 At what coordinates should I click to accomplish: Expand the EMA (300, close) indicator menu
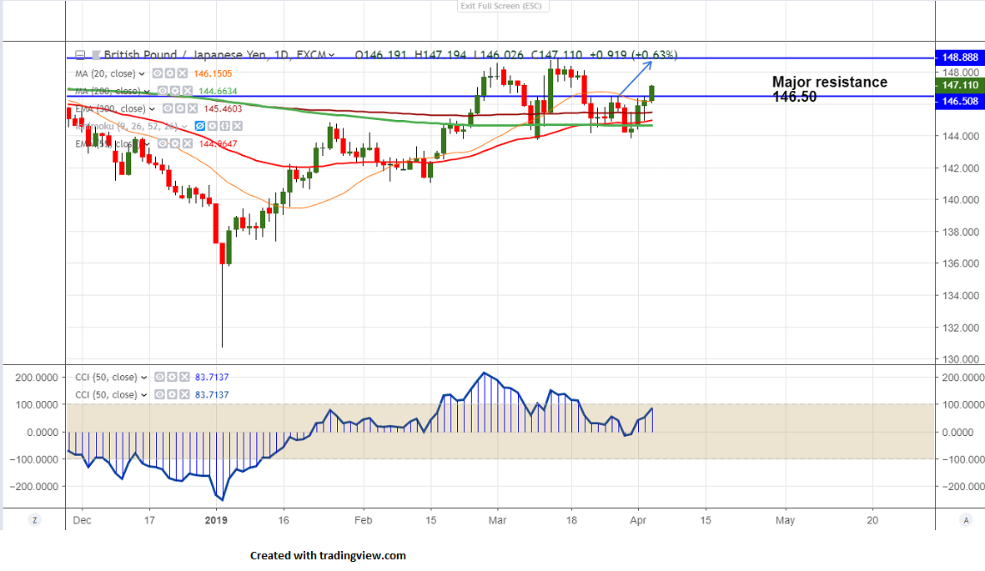point(152,108)
